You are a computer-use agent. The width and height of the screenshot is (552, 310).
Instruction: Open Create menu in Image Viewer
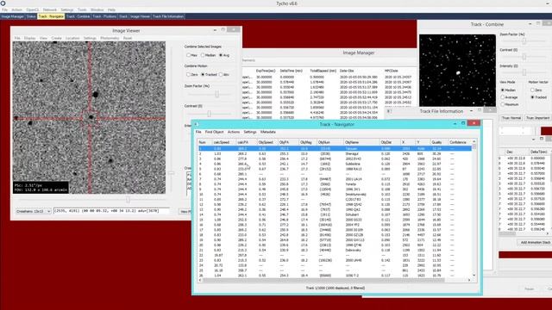(x=56, y=38)
